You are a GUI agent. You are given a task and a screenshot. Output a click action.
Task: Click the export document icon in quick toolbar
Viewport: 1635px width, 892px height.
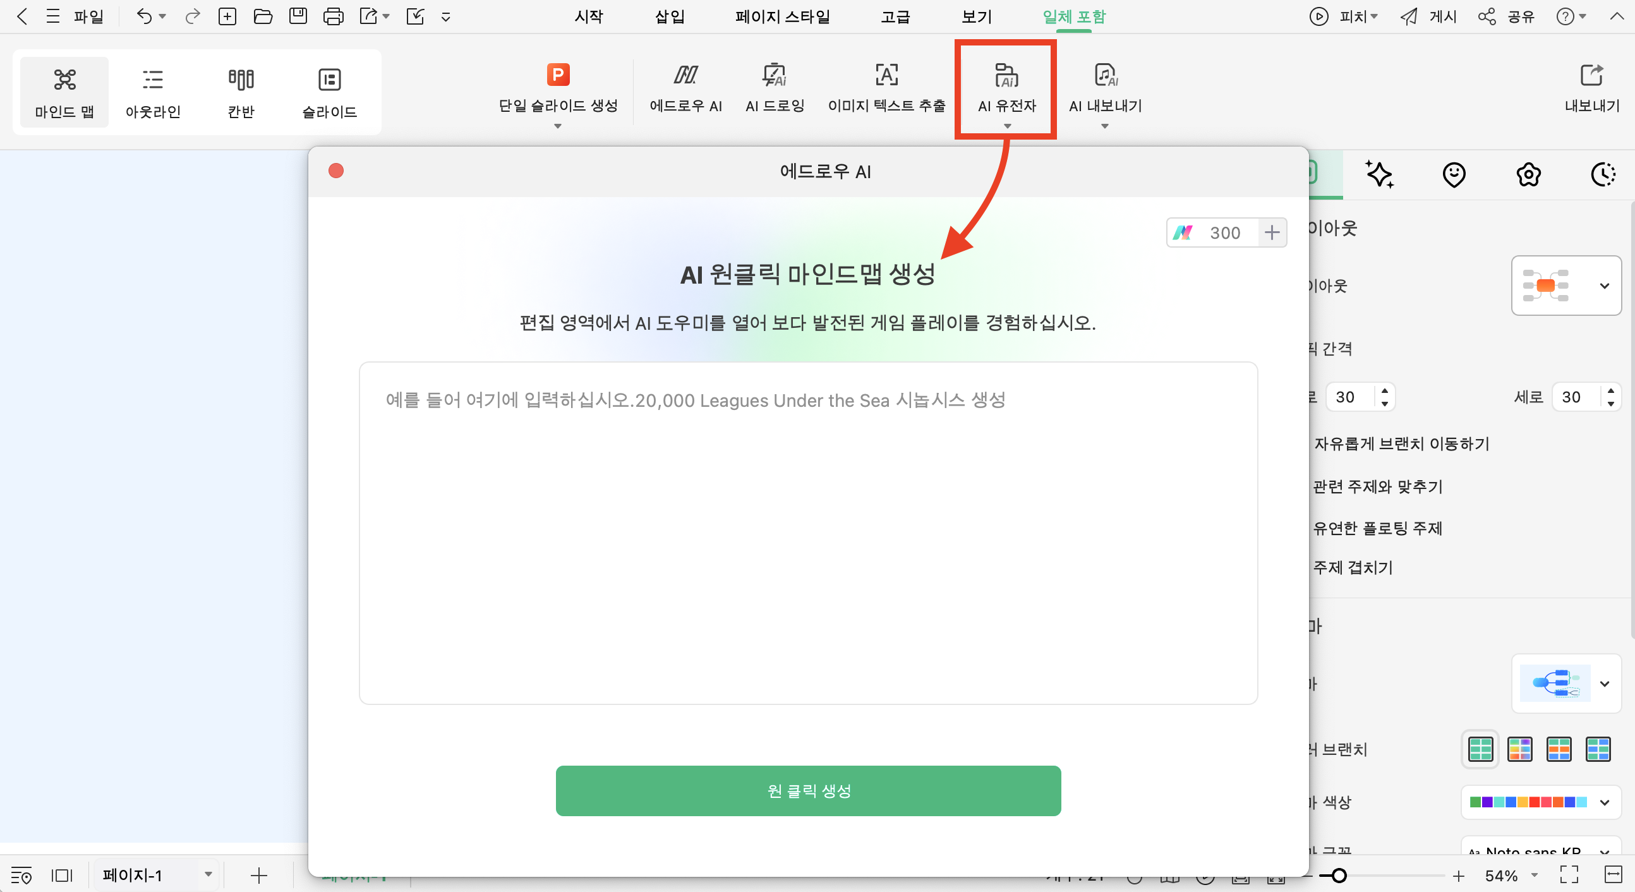[x=368, y=16]
